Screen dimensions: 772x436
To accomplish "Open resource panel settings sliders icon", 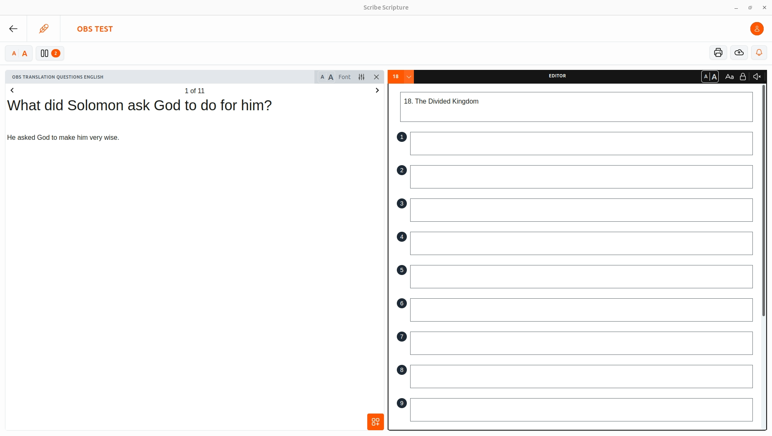I will 361,77.
